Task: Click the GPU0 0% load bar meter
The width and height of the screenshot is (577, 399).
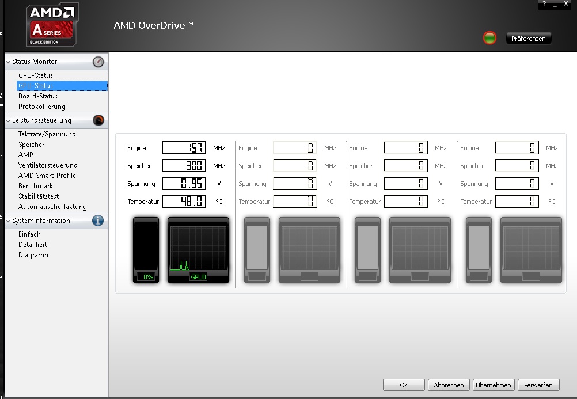Action: point(146,250)
